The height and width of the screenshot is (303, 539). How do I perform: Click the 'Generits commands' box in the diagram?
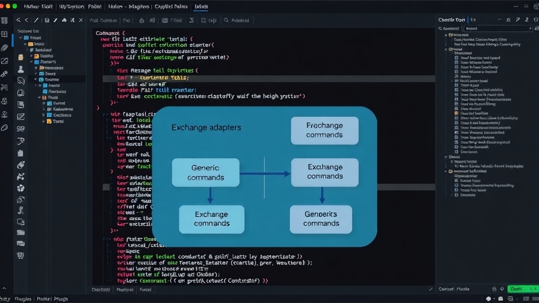[321, 219]
